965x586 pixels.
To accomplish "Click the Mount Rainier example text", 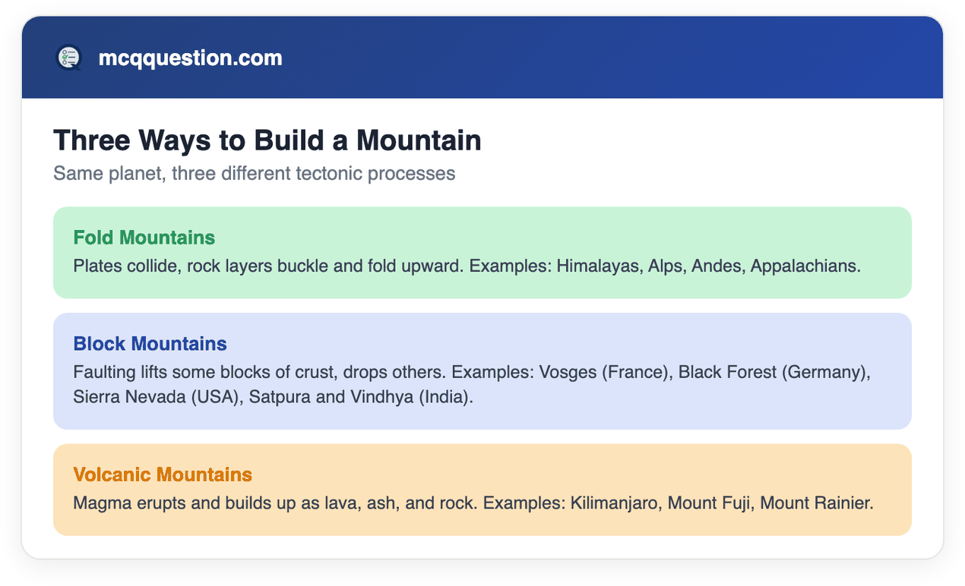I will (817, 503).
